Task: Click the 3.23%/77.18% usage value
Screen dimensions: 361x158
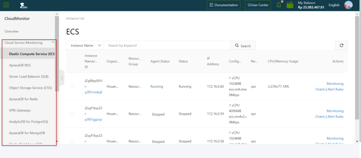Action: [278, 87]
